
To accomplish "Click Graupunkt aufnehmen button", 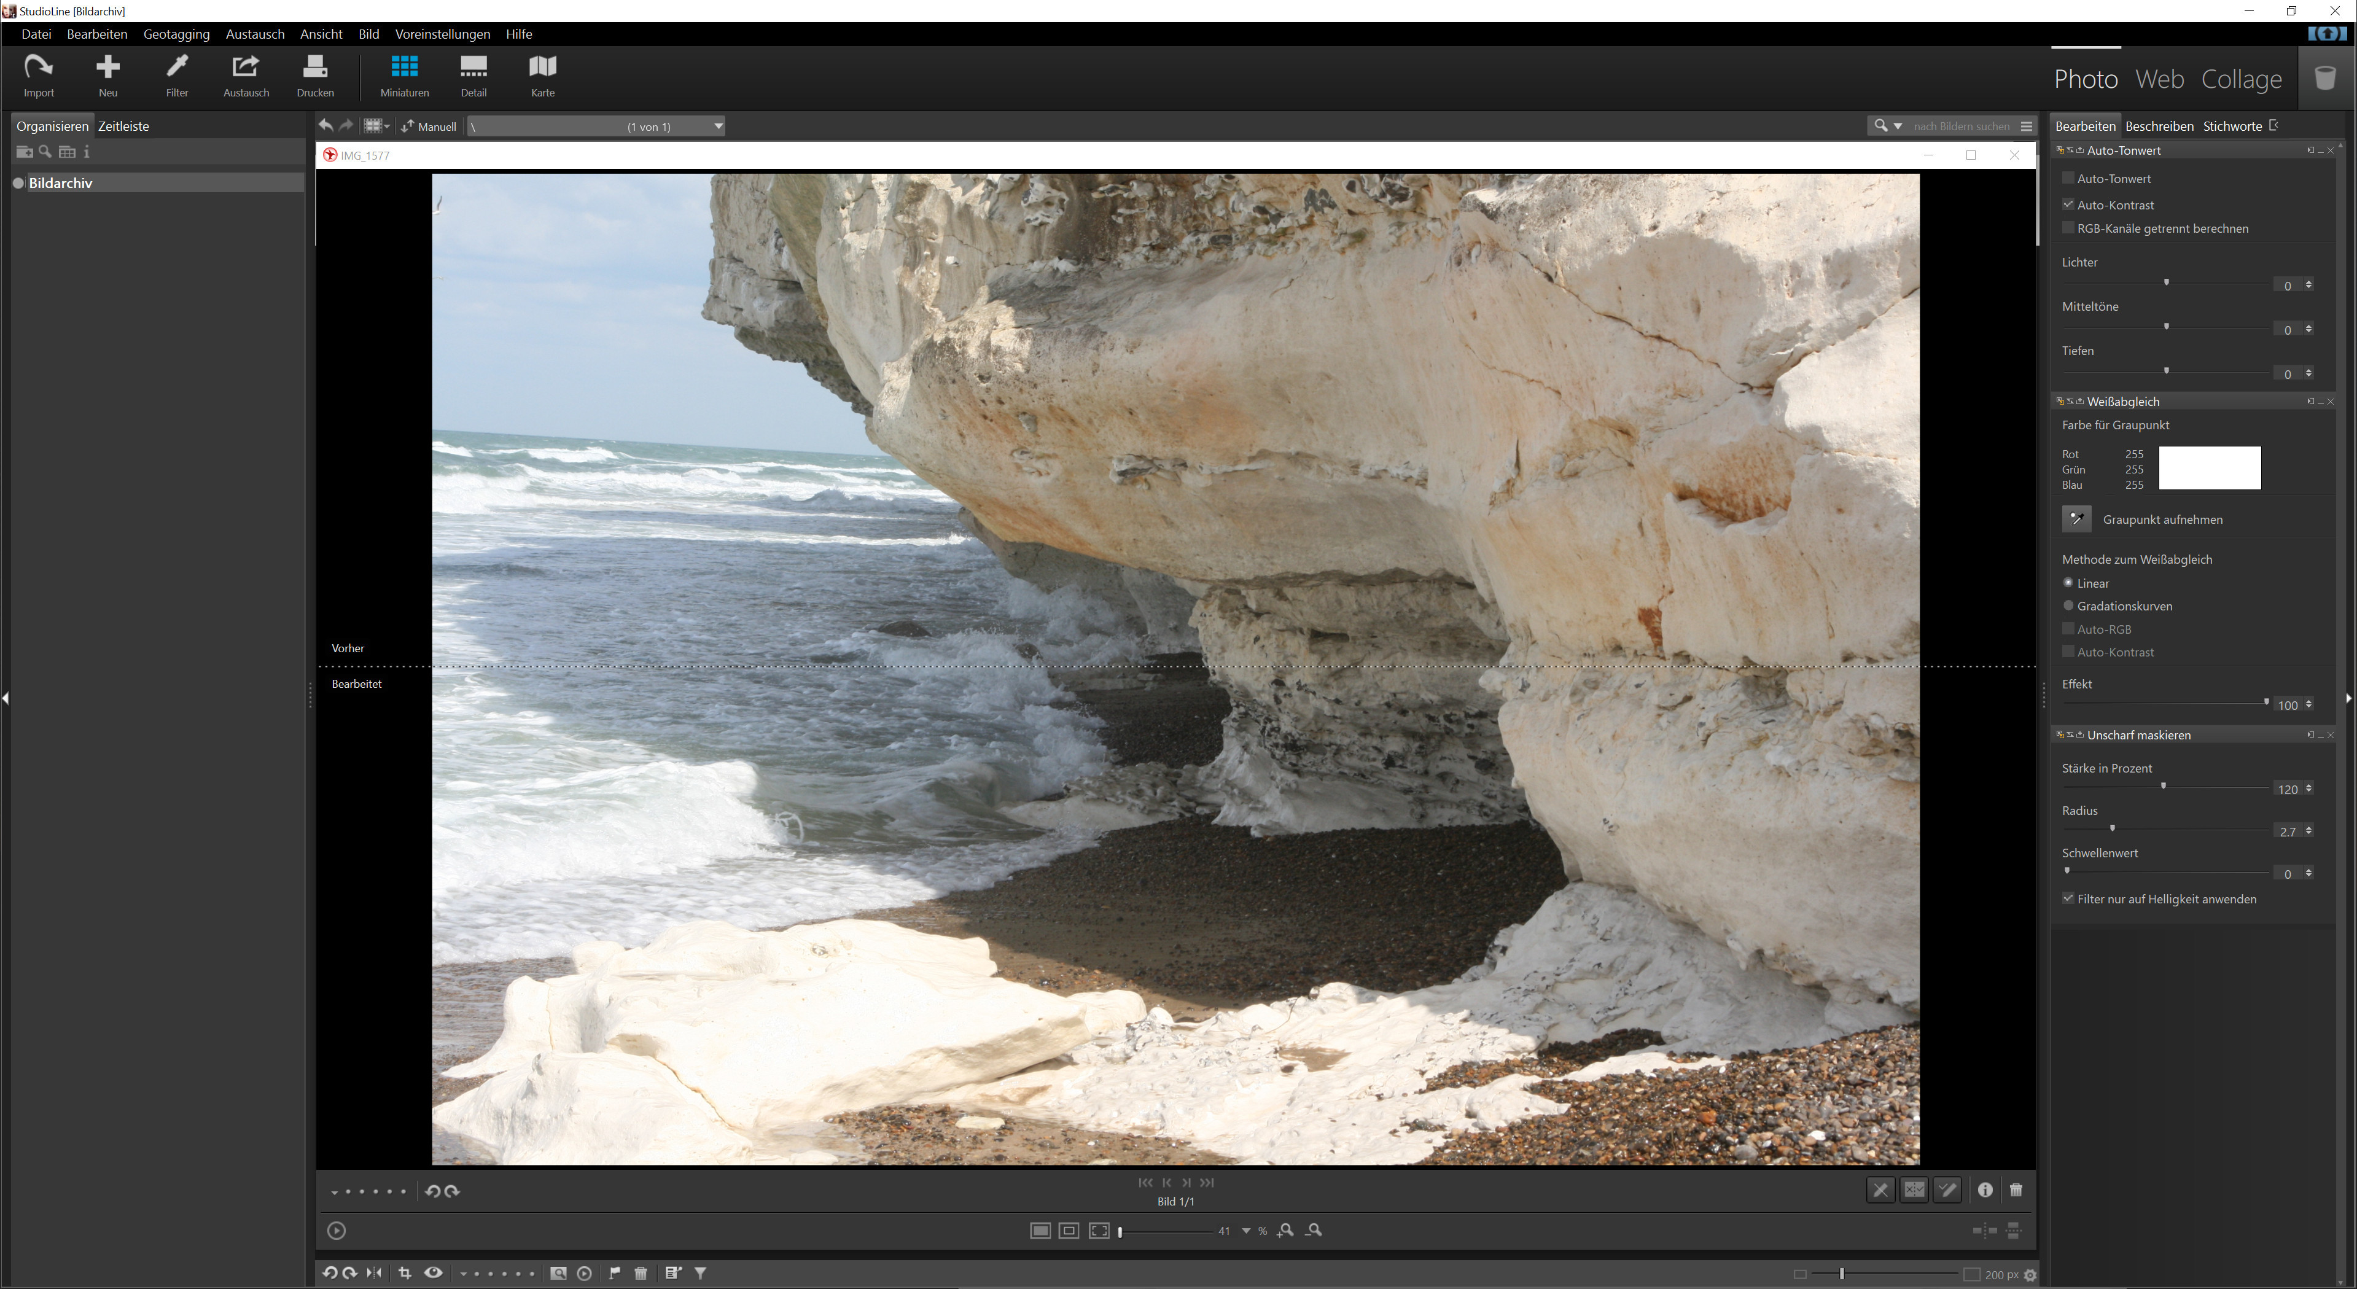I will click(2076, 519).
